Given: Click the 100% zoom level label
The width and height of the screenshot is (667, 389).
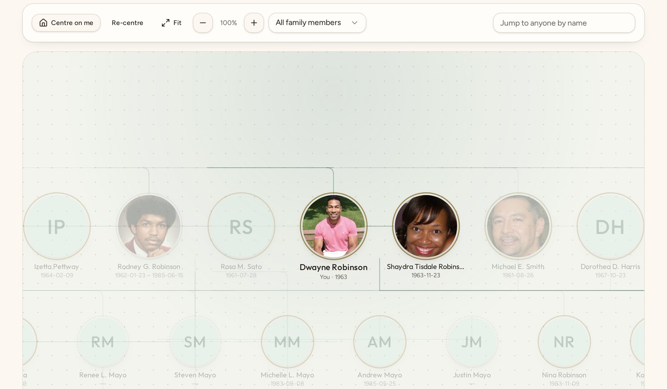Looking at the screenshot, I should point(228,23).
